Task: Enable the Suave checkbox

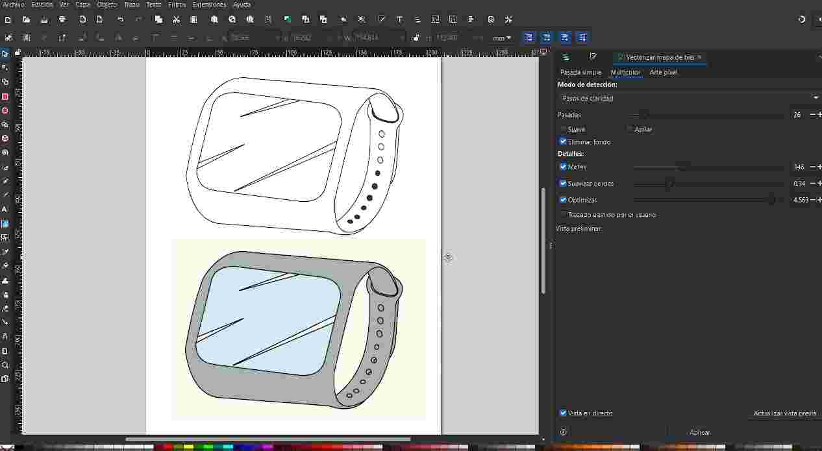Action: tap(563, 129)
